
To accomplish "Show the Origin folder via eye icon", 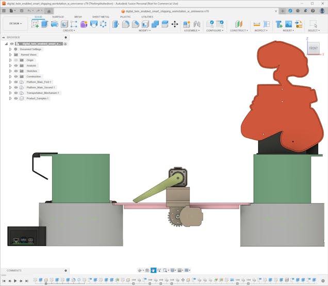I will pos(16,60).
